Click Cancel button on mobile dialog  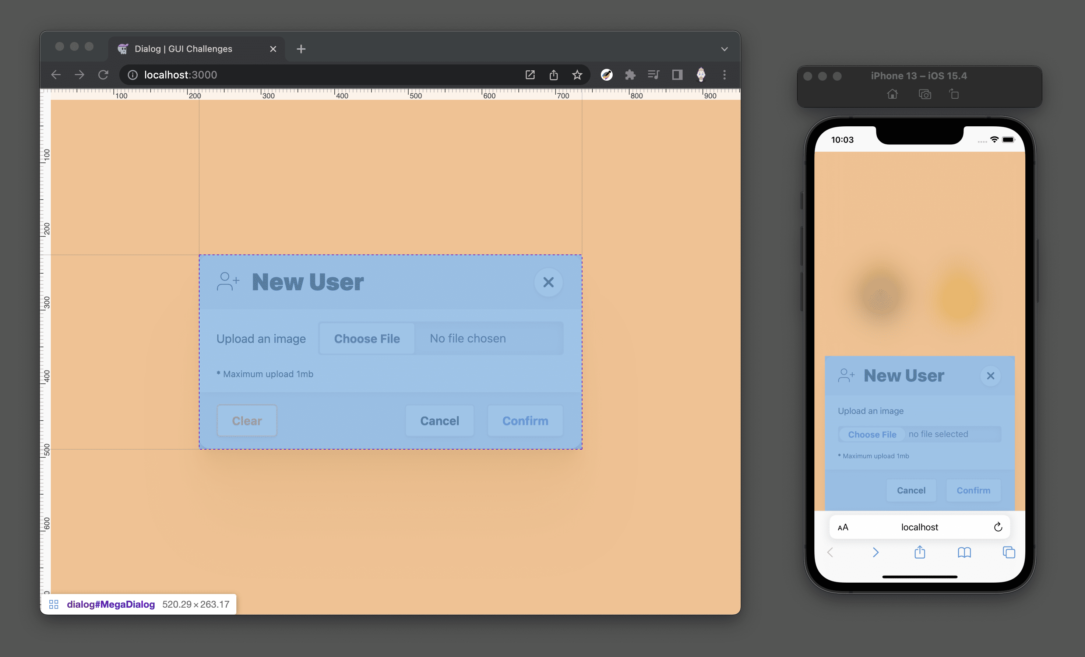(x=910, y=490)
